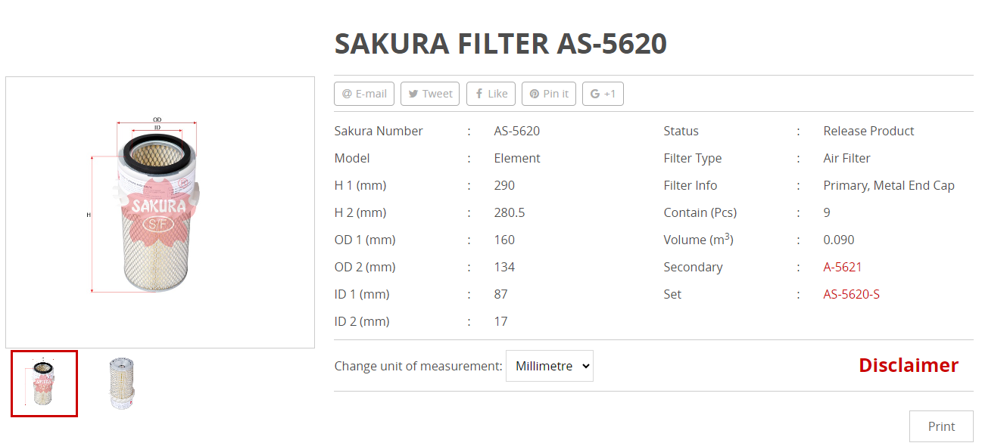Click the Filter Type label
Image resolution: width=982 pixels, height=446 pixels.
tap(693, 158)
